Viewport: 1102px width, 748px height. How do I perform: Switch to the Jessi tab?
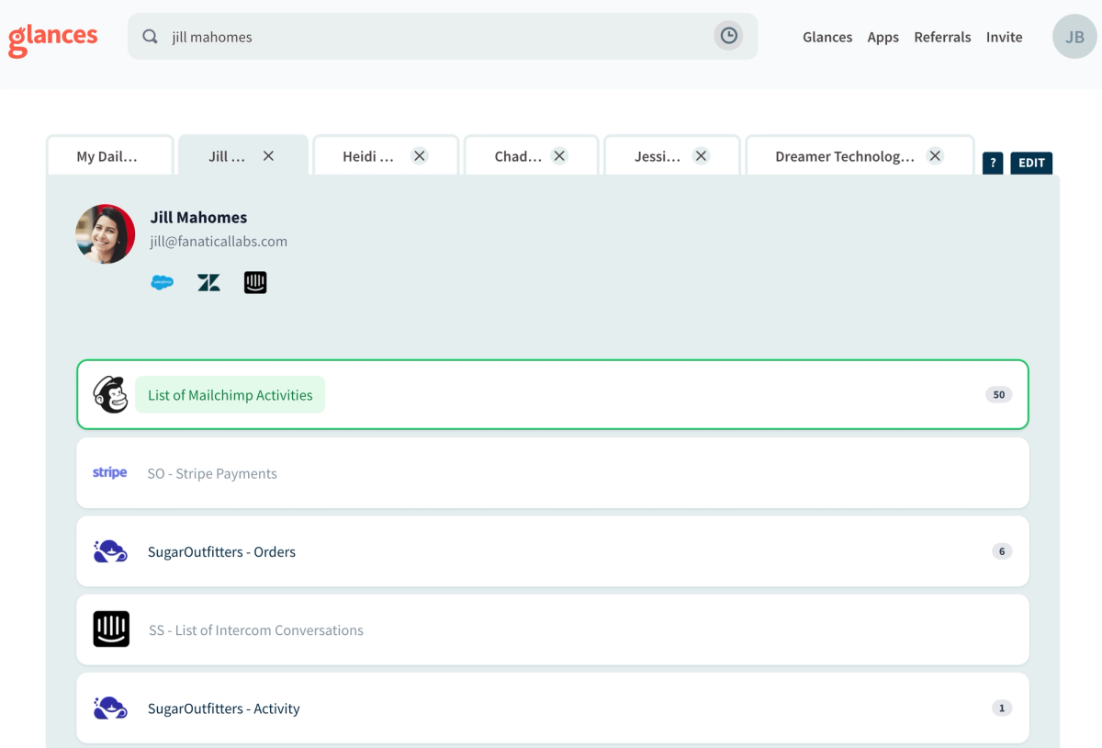tap(672, 155)
